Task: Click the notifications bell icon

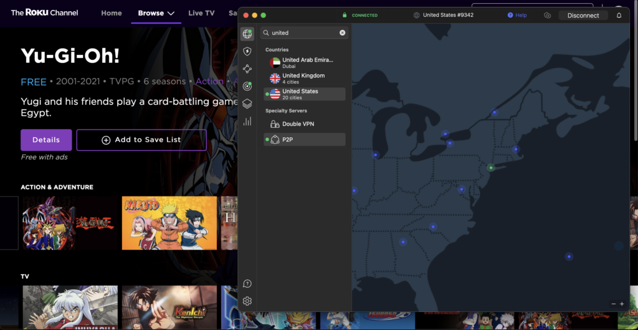Action: point(619,15)
